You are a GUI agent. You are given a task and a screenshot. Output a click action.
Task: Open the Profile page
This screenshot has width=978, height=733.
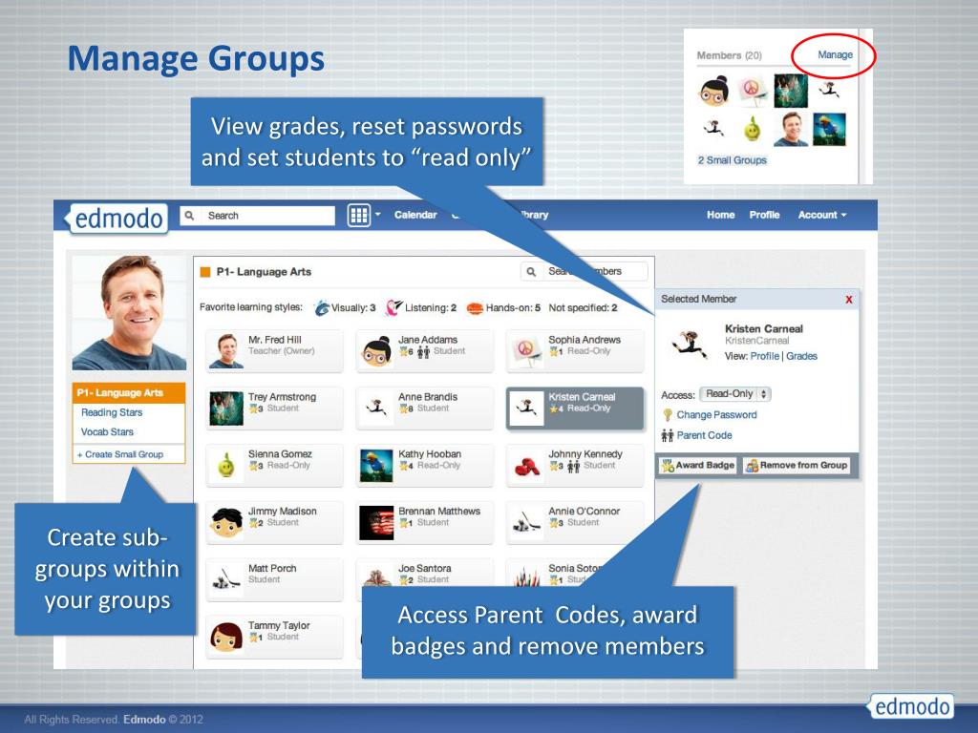(x=765, y=215)
